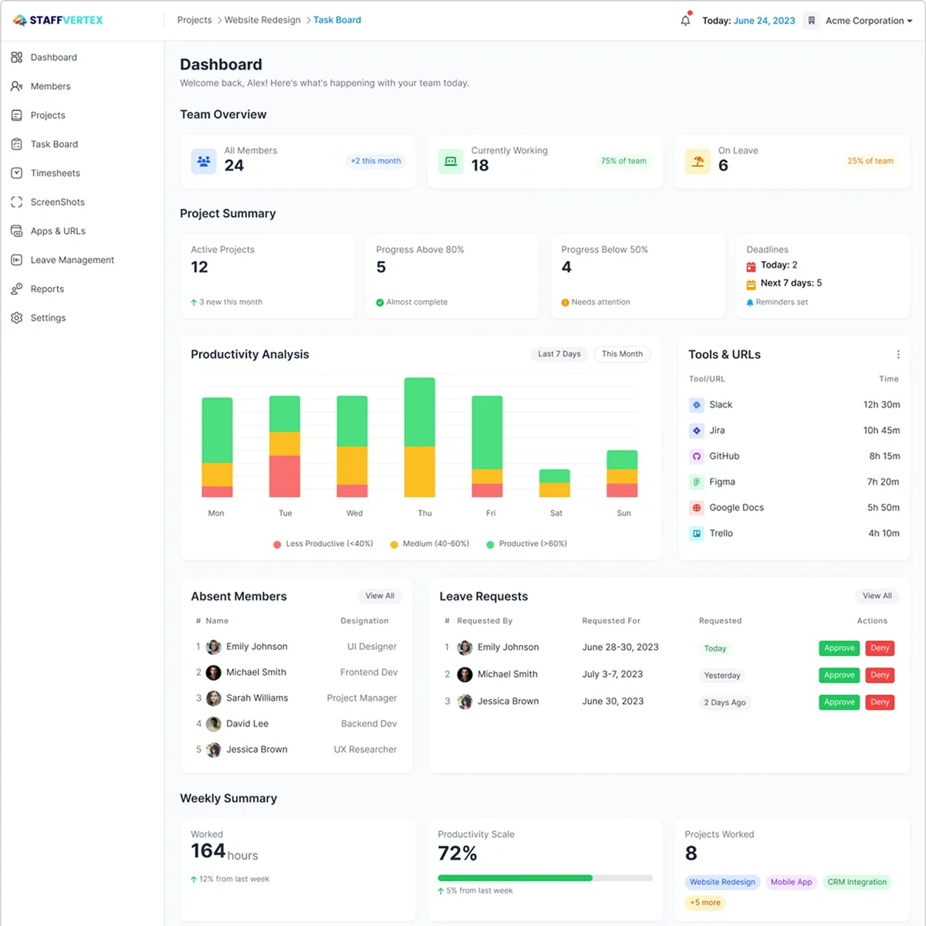Screen dimensions: 926x926
Task: Click the Timesheets sidebar icon
Action: (x=17, y=174)
